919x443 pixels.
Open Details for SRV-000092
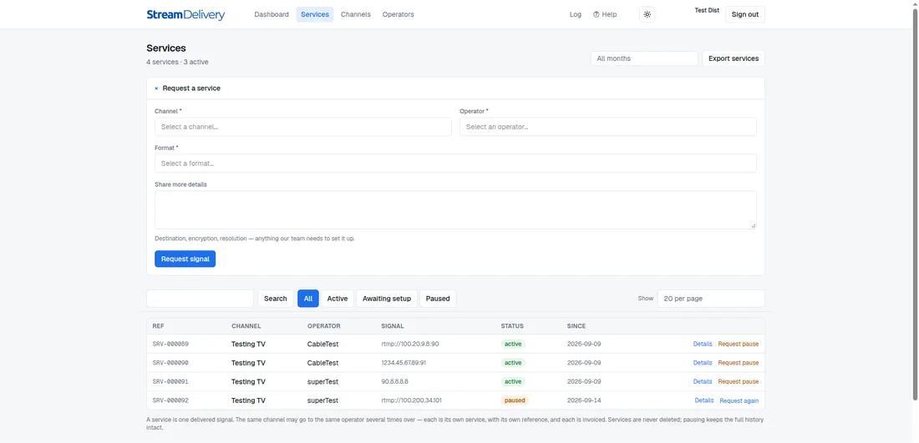coord(704,400)
